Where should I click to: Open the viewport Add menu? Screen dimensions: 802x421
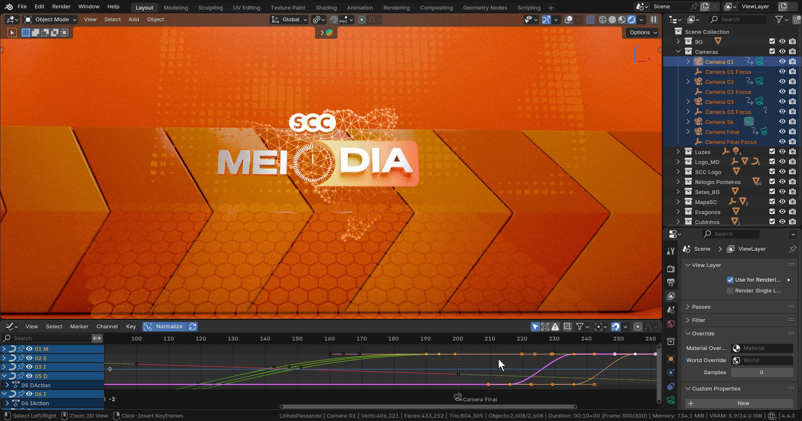click(x=134, y=20)
